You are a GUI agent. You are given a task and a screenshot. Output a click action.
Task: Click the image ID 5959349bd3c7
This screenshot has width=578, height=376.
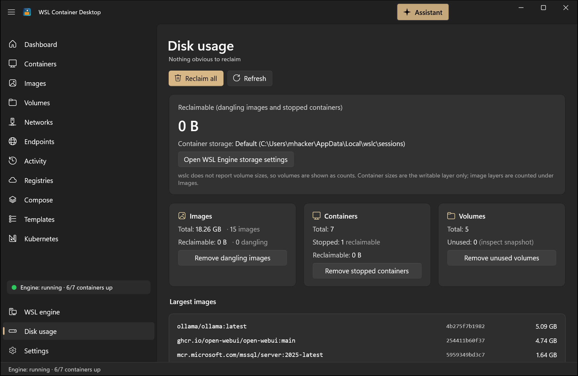tap(465, 355)
